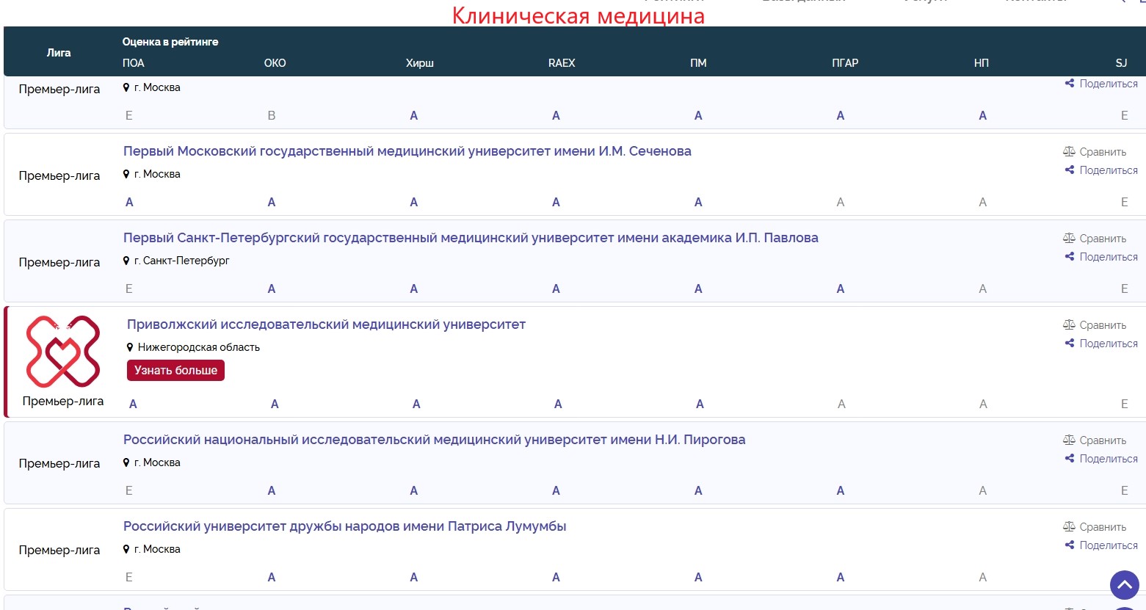This screenshot has height=610, width=1146.
Task: Click share icon for Privolzhsky medical university
Action: pos(1070,344)
